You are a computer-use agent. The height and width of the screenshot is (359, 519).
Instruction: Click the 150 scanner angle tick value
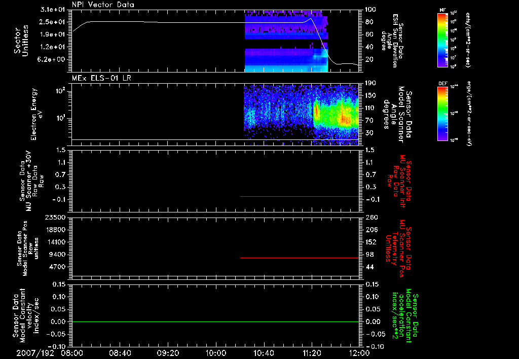(x=370, y=95)
